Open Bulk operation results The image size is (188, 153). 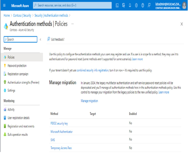[x=18, y=135]
